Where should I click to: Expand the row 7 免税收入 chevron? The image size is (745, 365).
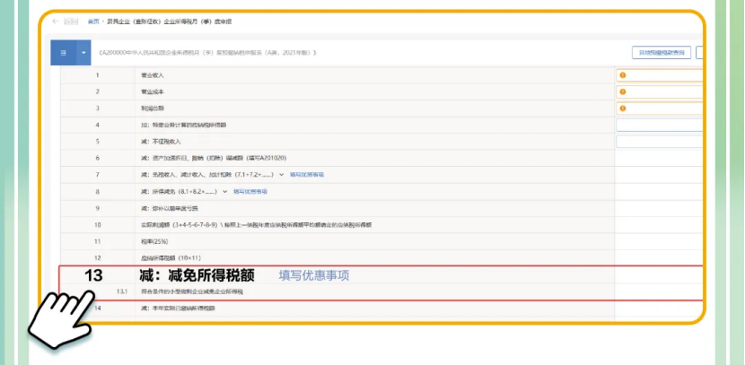[281, 175]
